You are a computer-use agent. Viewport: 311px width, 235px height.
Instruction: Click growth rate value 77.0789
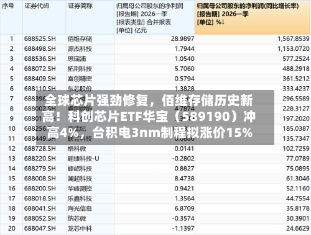click(x=298, y=159)
